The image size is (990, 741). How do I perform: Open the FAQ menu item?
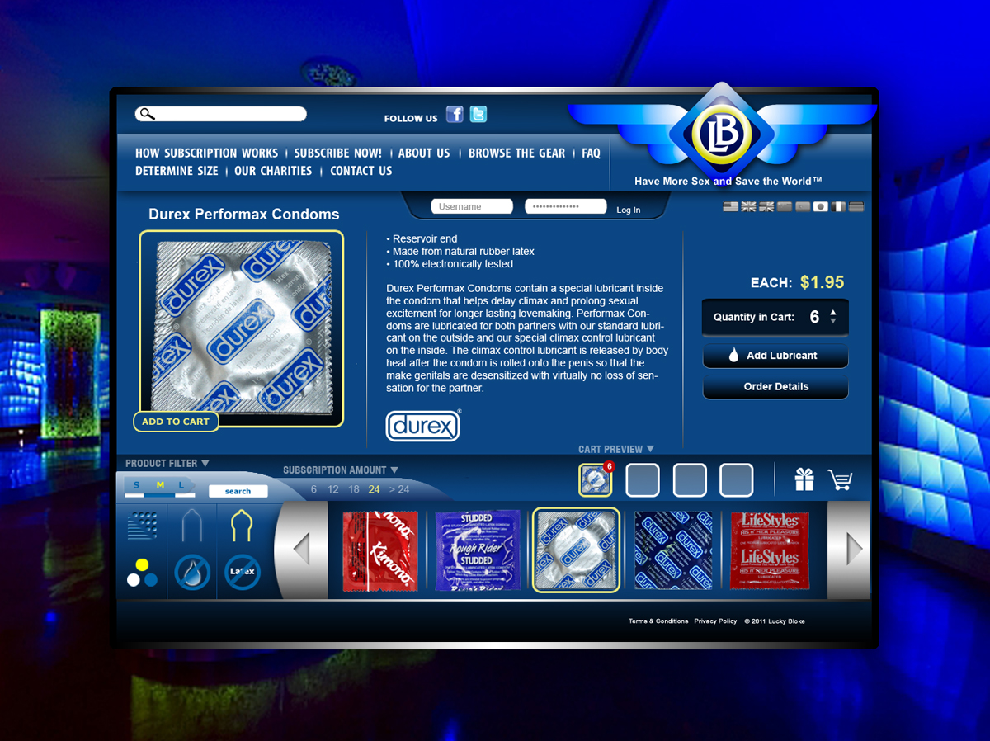tap(591, 153)
